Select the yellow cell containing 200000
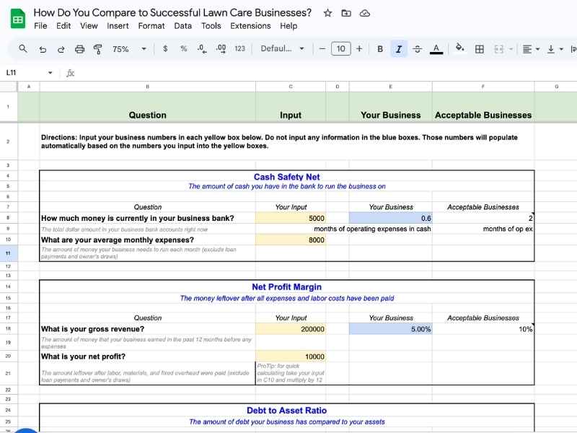 click(x=291, y=329)
